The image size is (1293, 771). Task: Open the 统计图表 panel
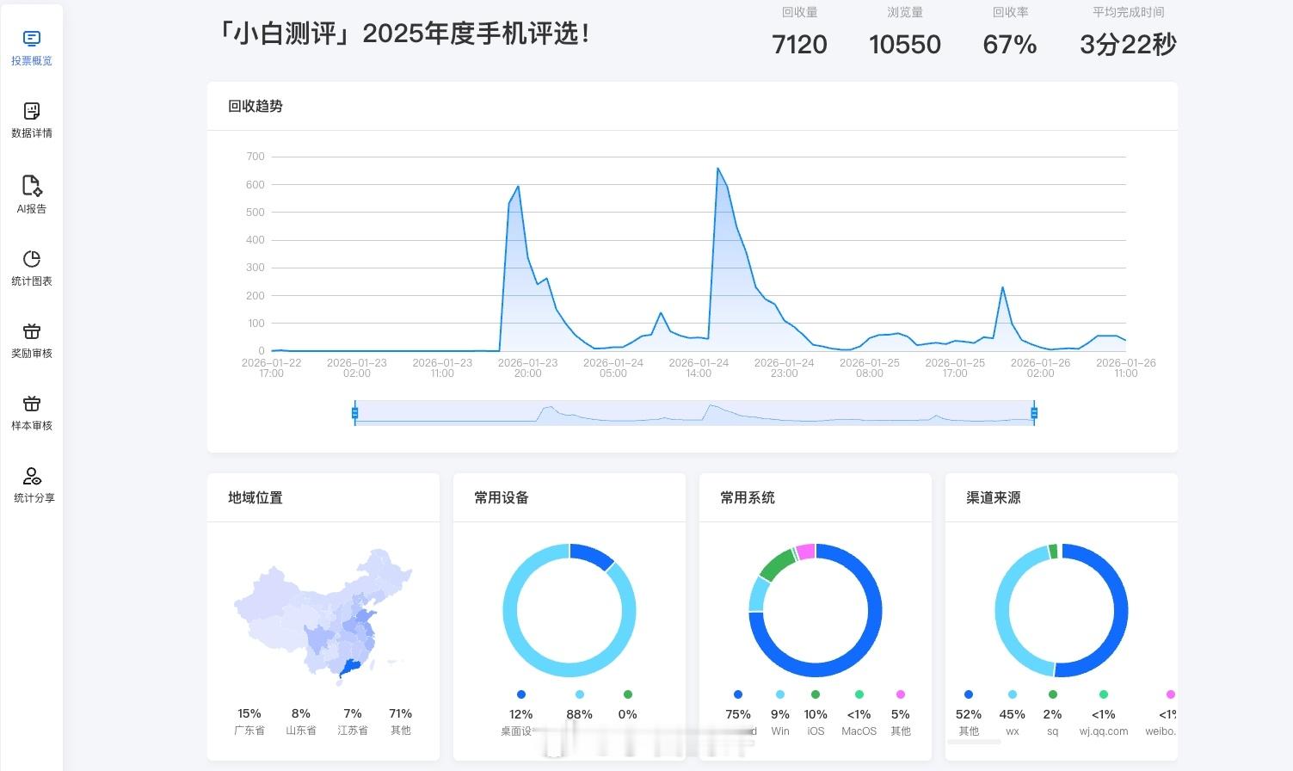coord(32,268)
